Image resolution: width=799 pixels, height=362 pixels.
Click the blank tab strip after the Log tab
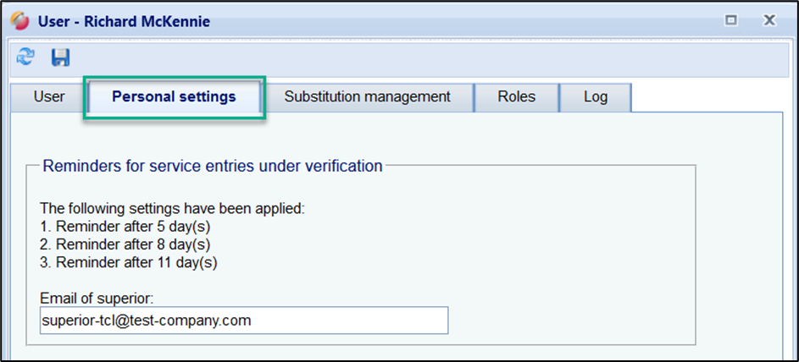[x=712, y=97]
